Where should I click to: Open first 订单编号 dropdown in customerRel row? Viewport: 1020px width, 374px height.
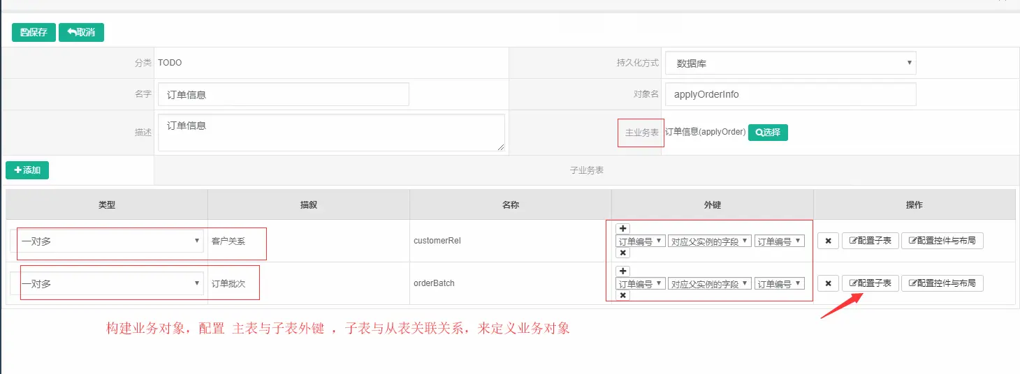(x=641, y=241)
